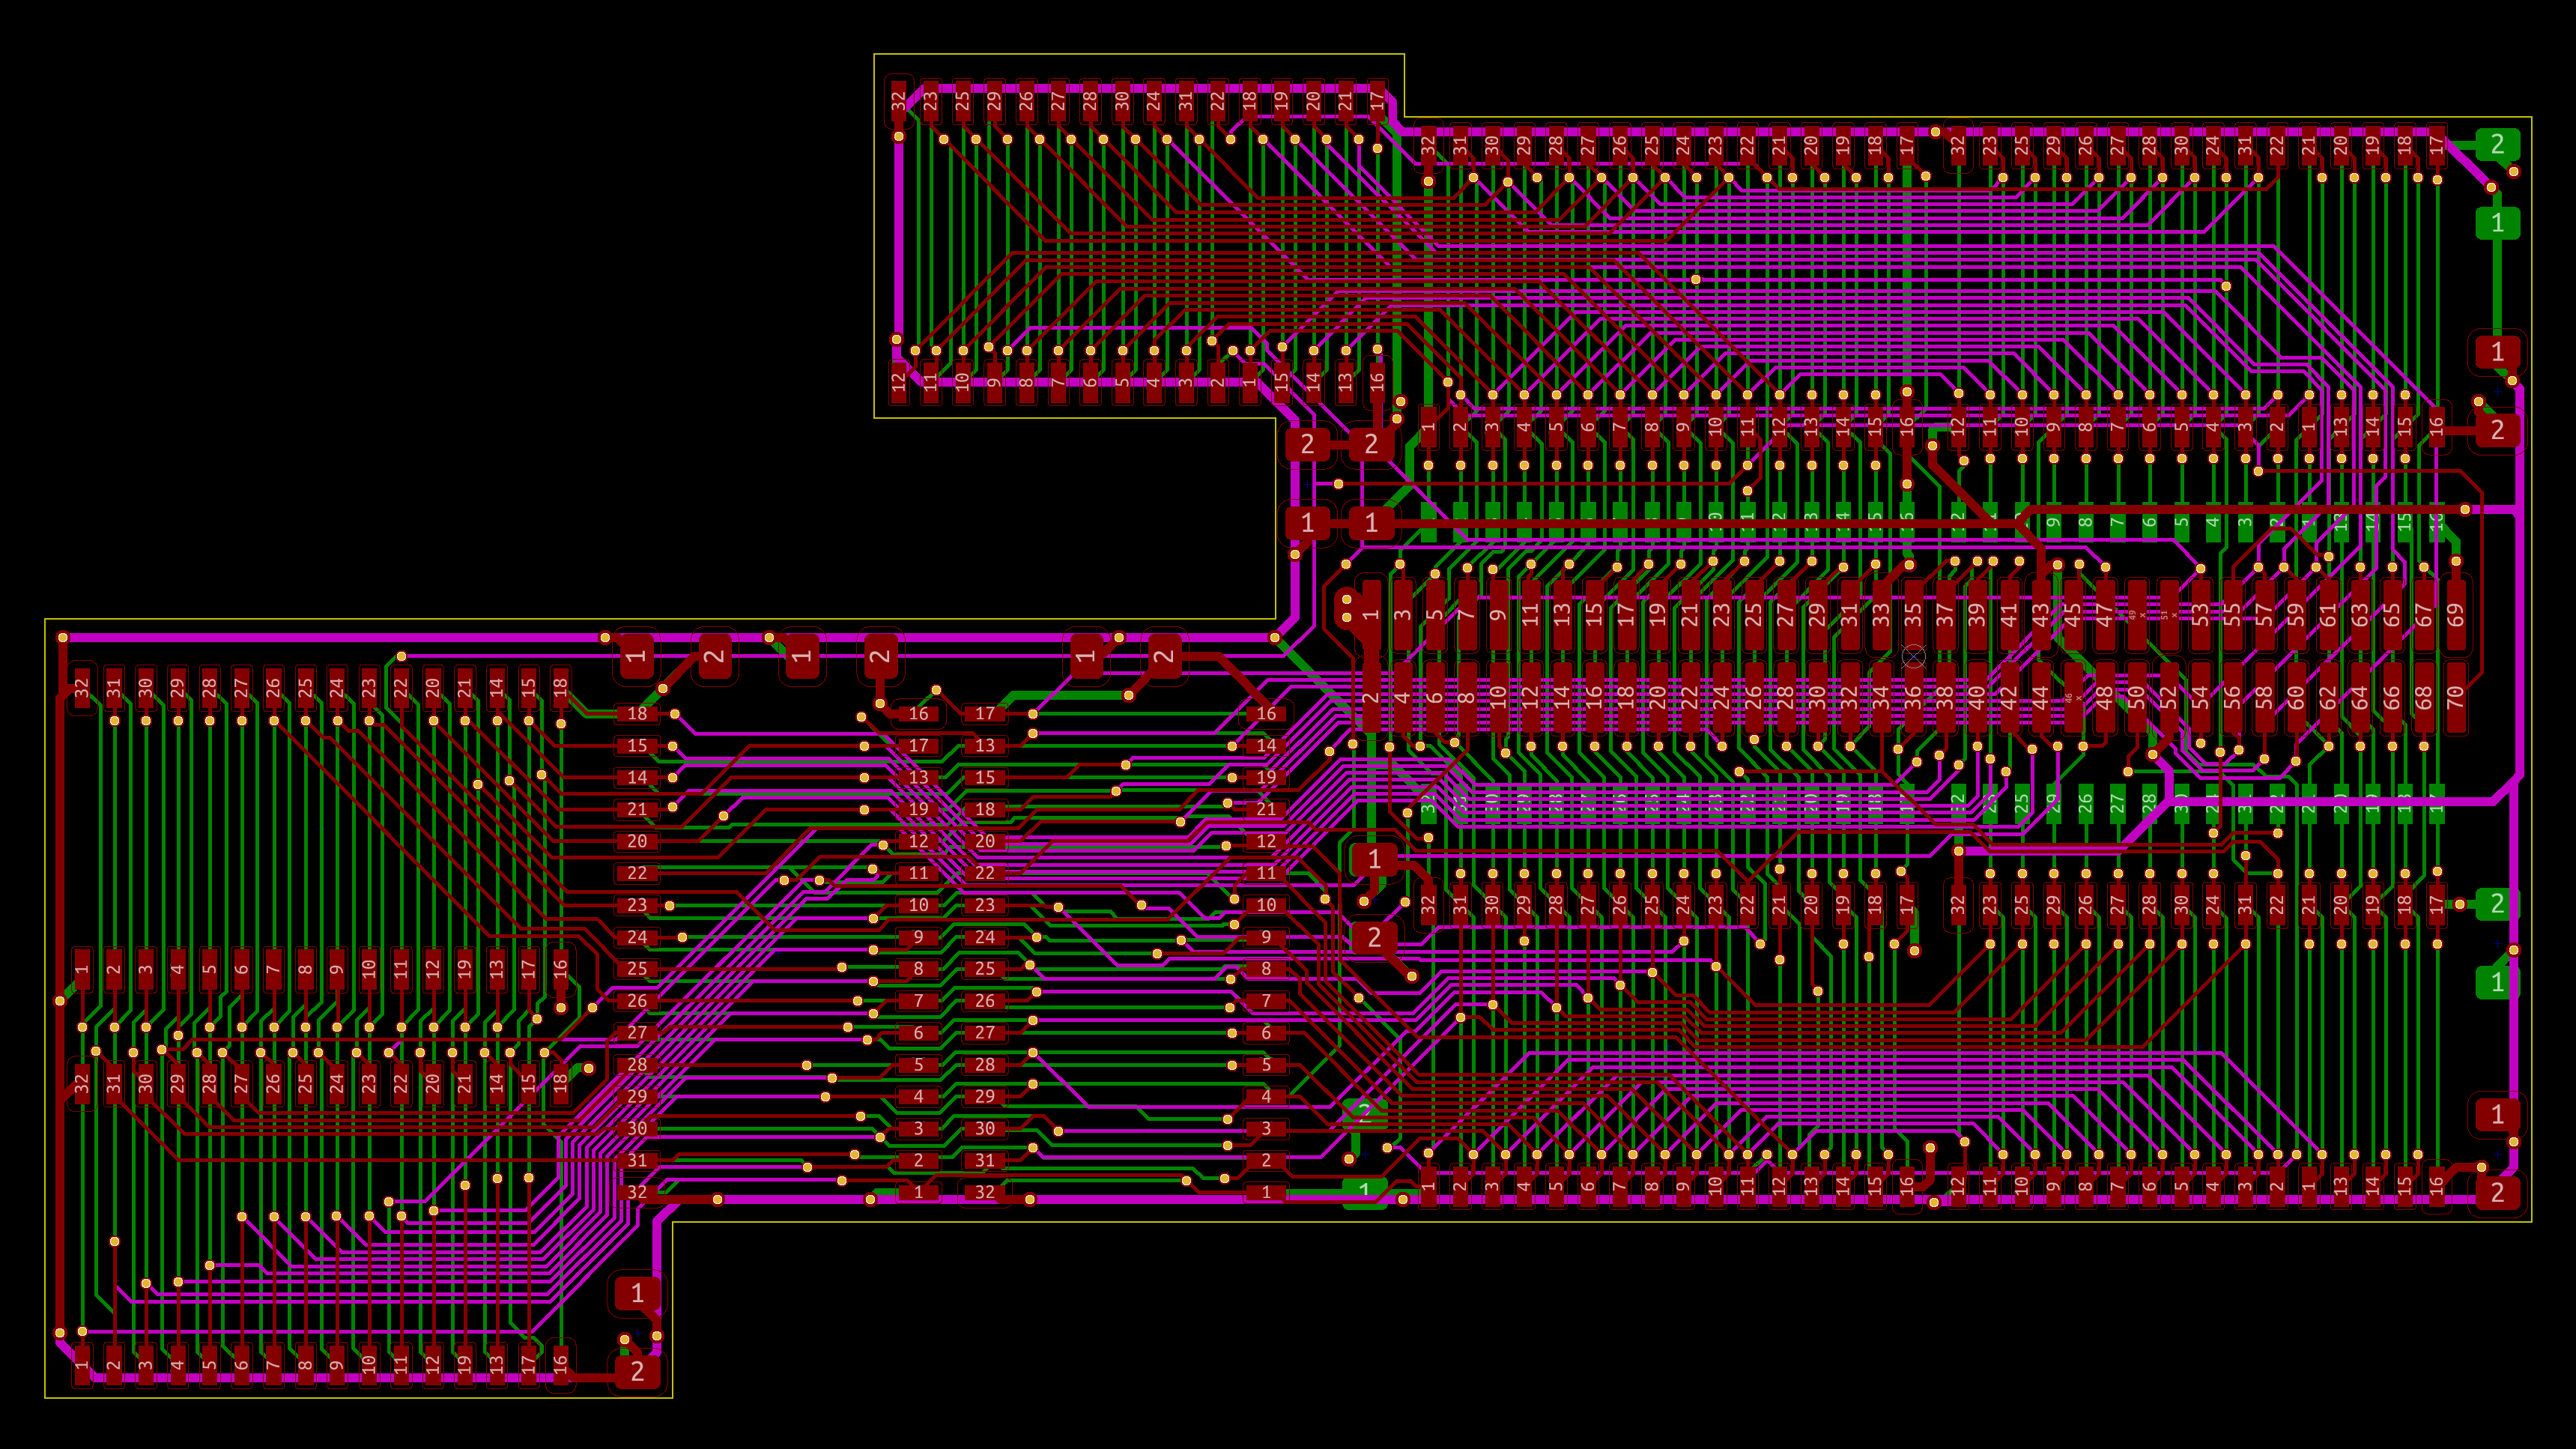Viewport: 2576px width, 1449px height.
Task: Select pad 56 on the central connector
Action: [2232, 697]
